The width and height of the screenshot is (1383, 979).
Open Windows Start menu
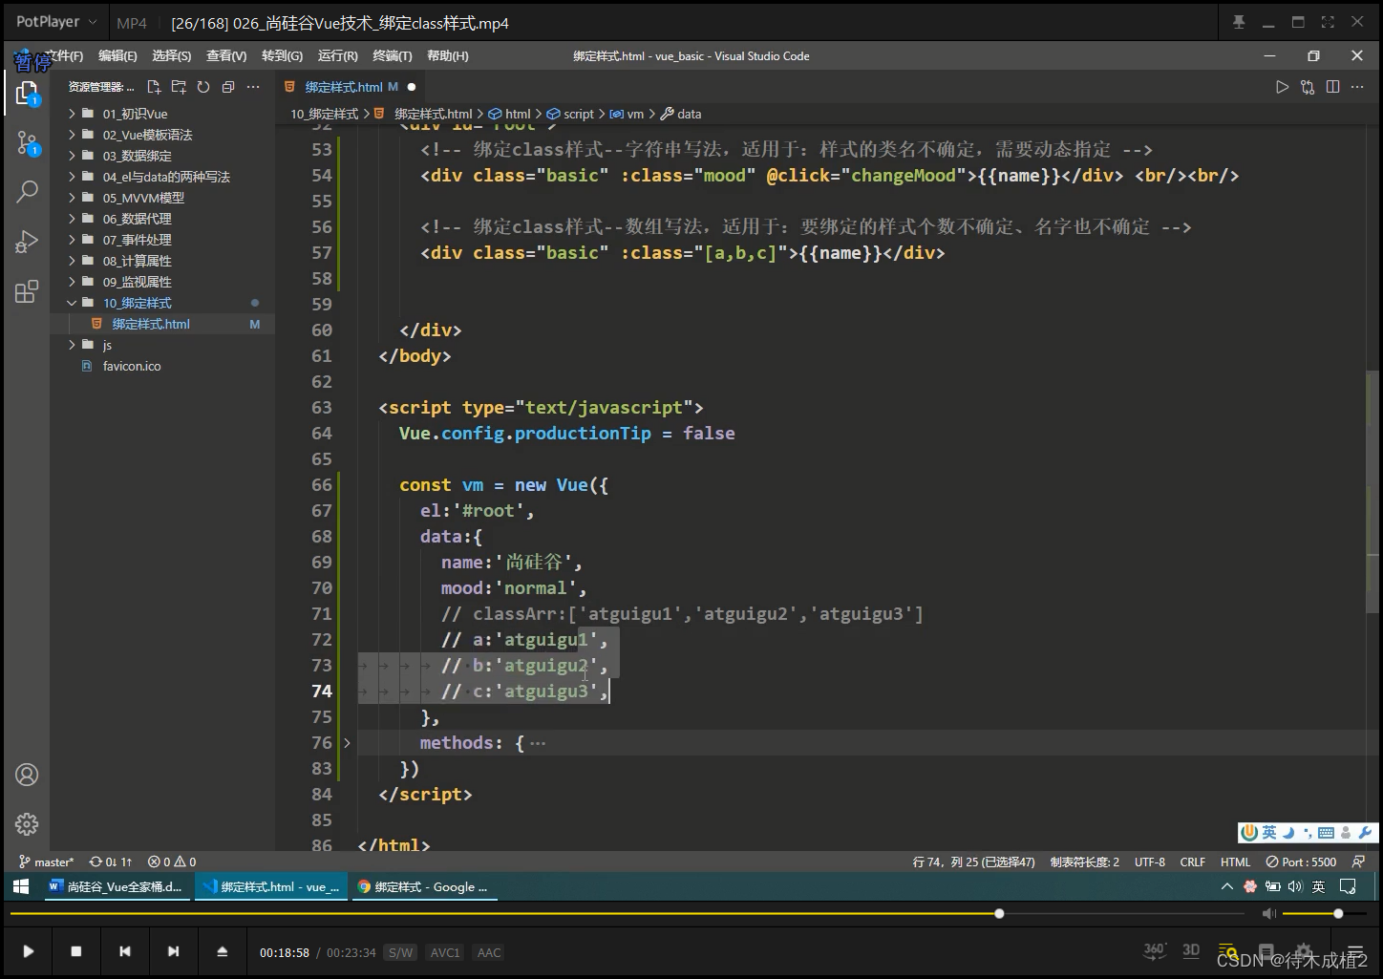click(x=21, y=886)
